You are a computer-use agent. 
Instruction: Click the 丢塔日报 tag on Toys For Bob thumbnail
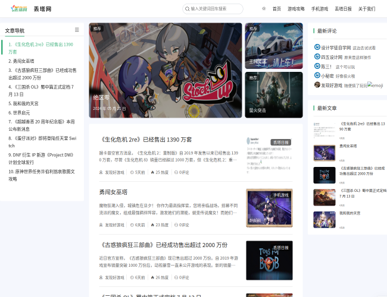click(281, 248)
